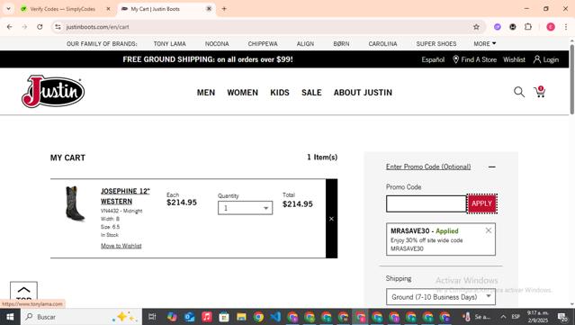Go to CHIPPEWA brand

tap(263, 43)
